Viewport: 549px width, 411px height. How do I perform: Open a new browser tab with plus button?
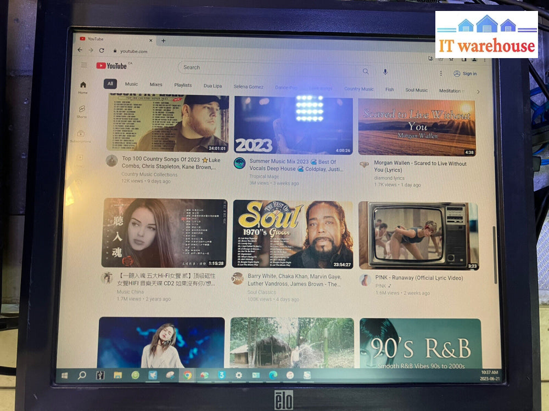[x=163, y=41]
